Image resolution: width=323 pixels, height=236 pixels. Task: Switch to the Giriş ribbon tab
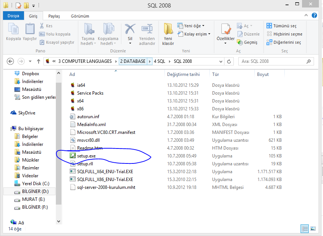coord(33,16)
